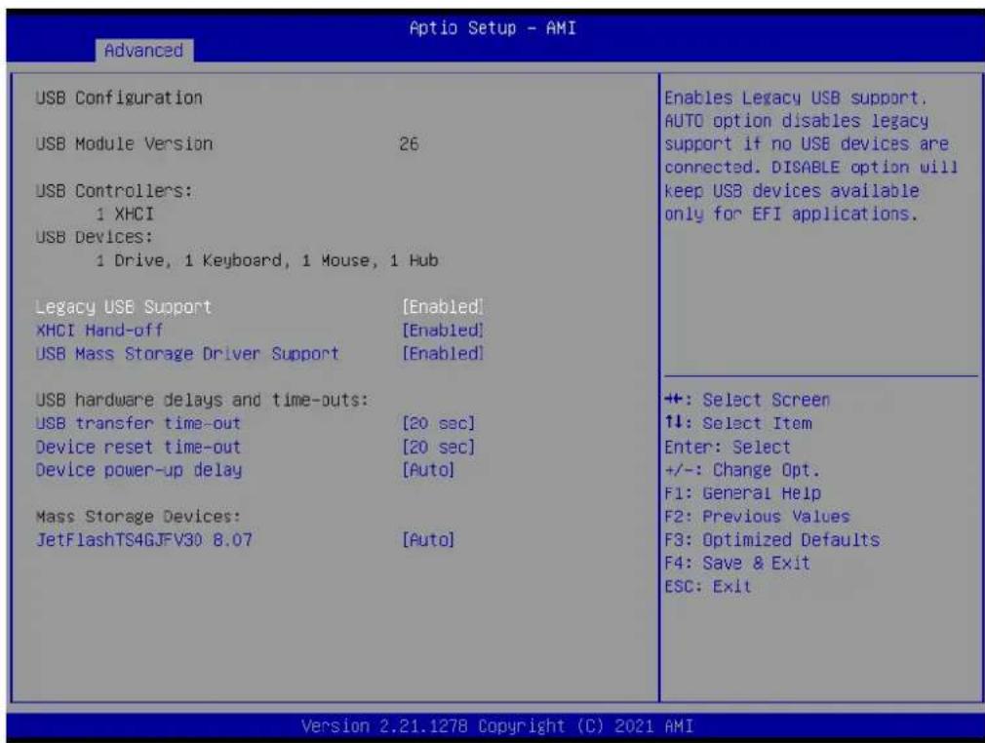Click the Select Screen key hint

[x=747, y=400]
